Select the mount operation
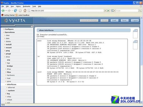Image resolution: width=143 pixels, height=107 pixels. pos(9,47)
